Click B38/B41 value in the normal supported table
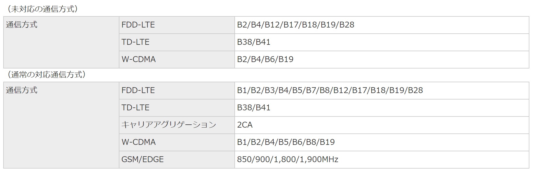This screenshot has width=537, height=175. click(254, 108)
